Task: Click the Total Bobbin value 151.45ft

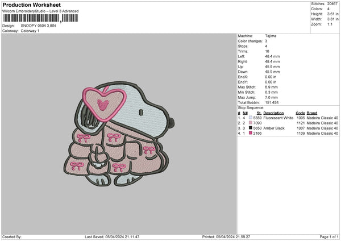Action: click(x=272, y=102)
